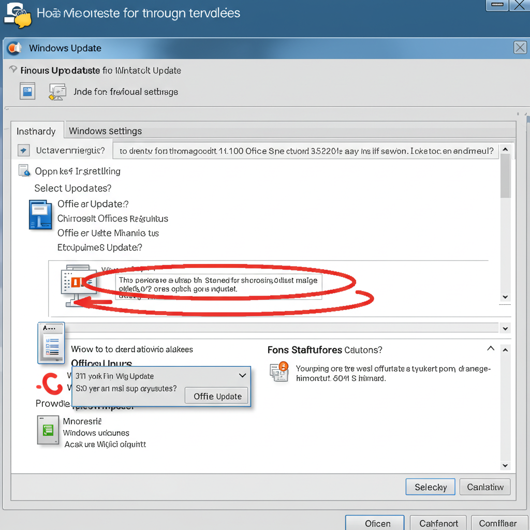Select 'Offie er Uėtte Mhanic tus' entry
Viewport: 530px width, 530px height.
pos(108,233)
